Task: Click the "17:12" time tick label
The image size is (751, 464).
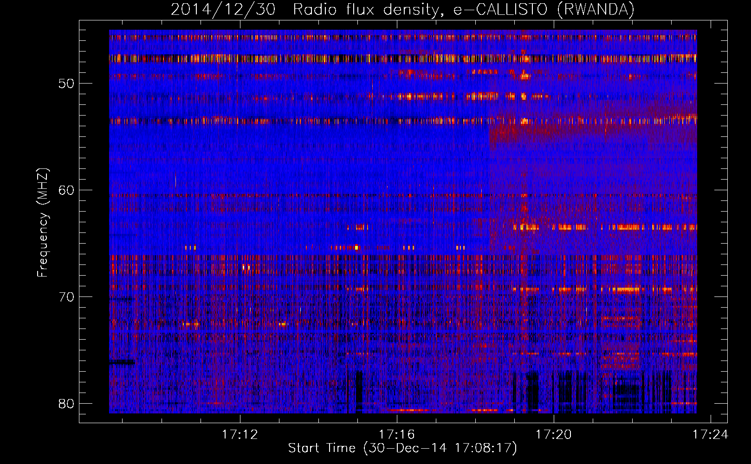Action: pos(240,435)
